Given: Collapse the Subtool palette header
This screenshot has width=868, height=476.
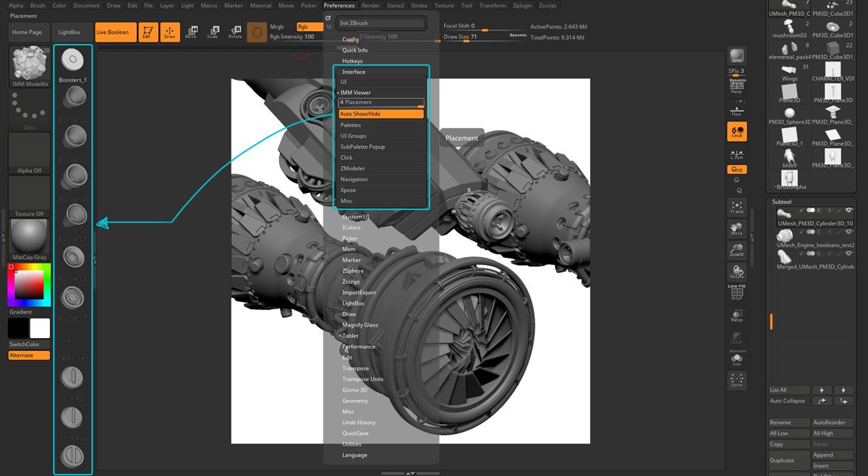Looking at the screenshot, I should click(782, 202).
